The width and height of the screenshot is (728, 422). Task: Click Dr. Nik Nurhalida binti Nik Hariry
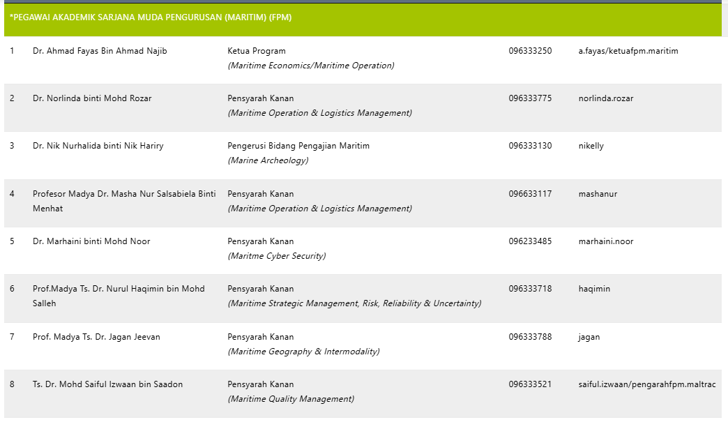98,146
